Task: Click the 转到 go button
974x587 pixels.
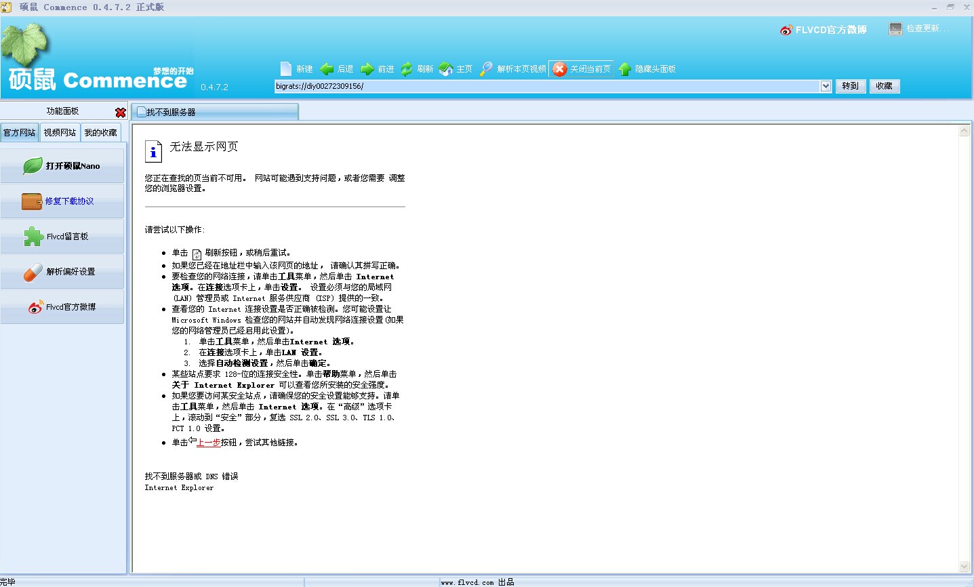Action: pos(850,86)
